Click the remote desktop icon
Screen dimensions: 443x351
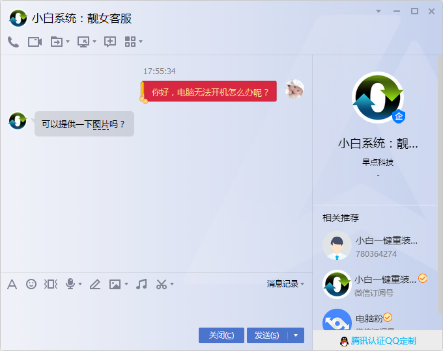pyautogui.click(x=83, y=42)
